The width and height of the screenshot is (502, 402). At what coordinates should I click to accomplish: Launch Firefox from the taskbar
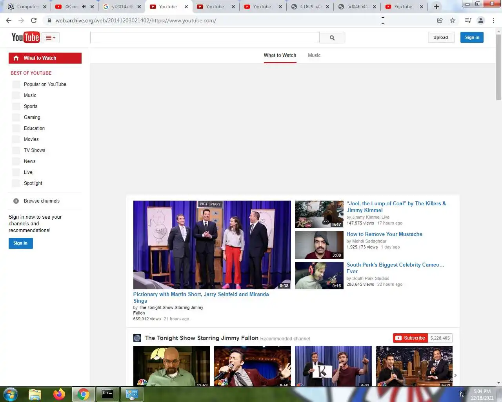pyautogui.click(x=59, y=394)
